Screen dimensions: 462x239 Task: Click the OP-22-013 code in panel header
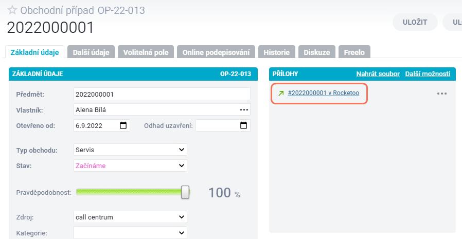236,74
